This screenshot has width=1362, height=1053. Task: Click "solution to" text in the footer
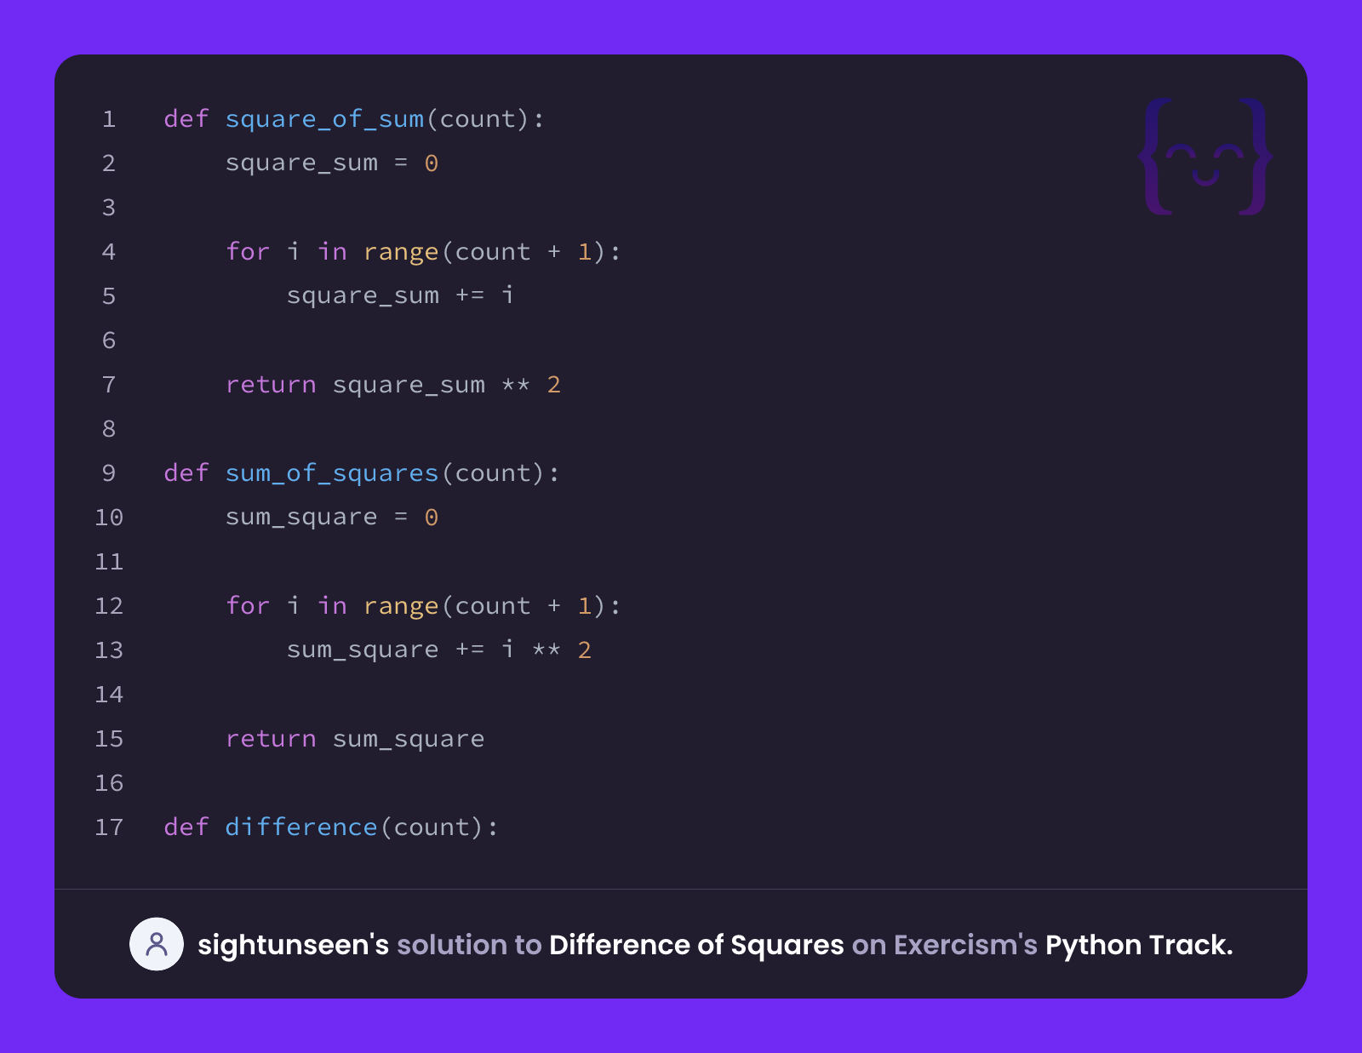point(469,945)
